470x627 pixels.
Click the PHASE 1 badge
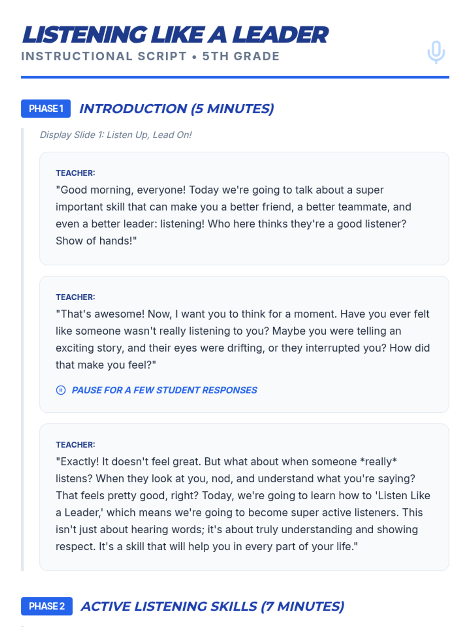46,109
